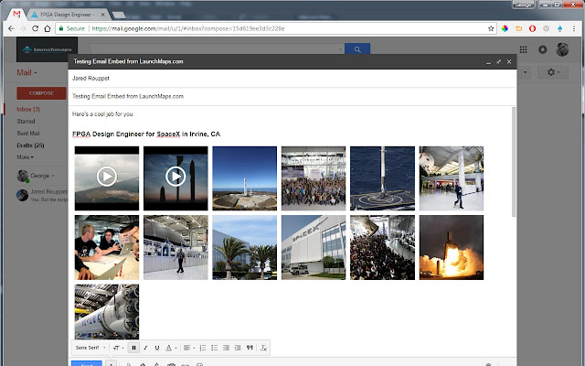The image size is (585, 366).
Task: Click the red COMPOSE button
Action: 41,93
